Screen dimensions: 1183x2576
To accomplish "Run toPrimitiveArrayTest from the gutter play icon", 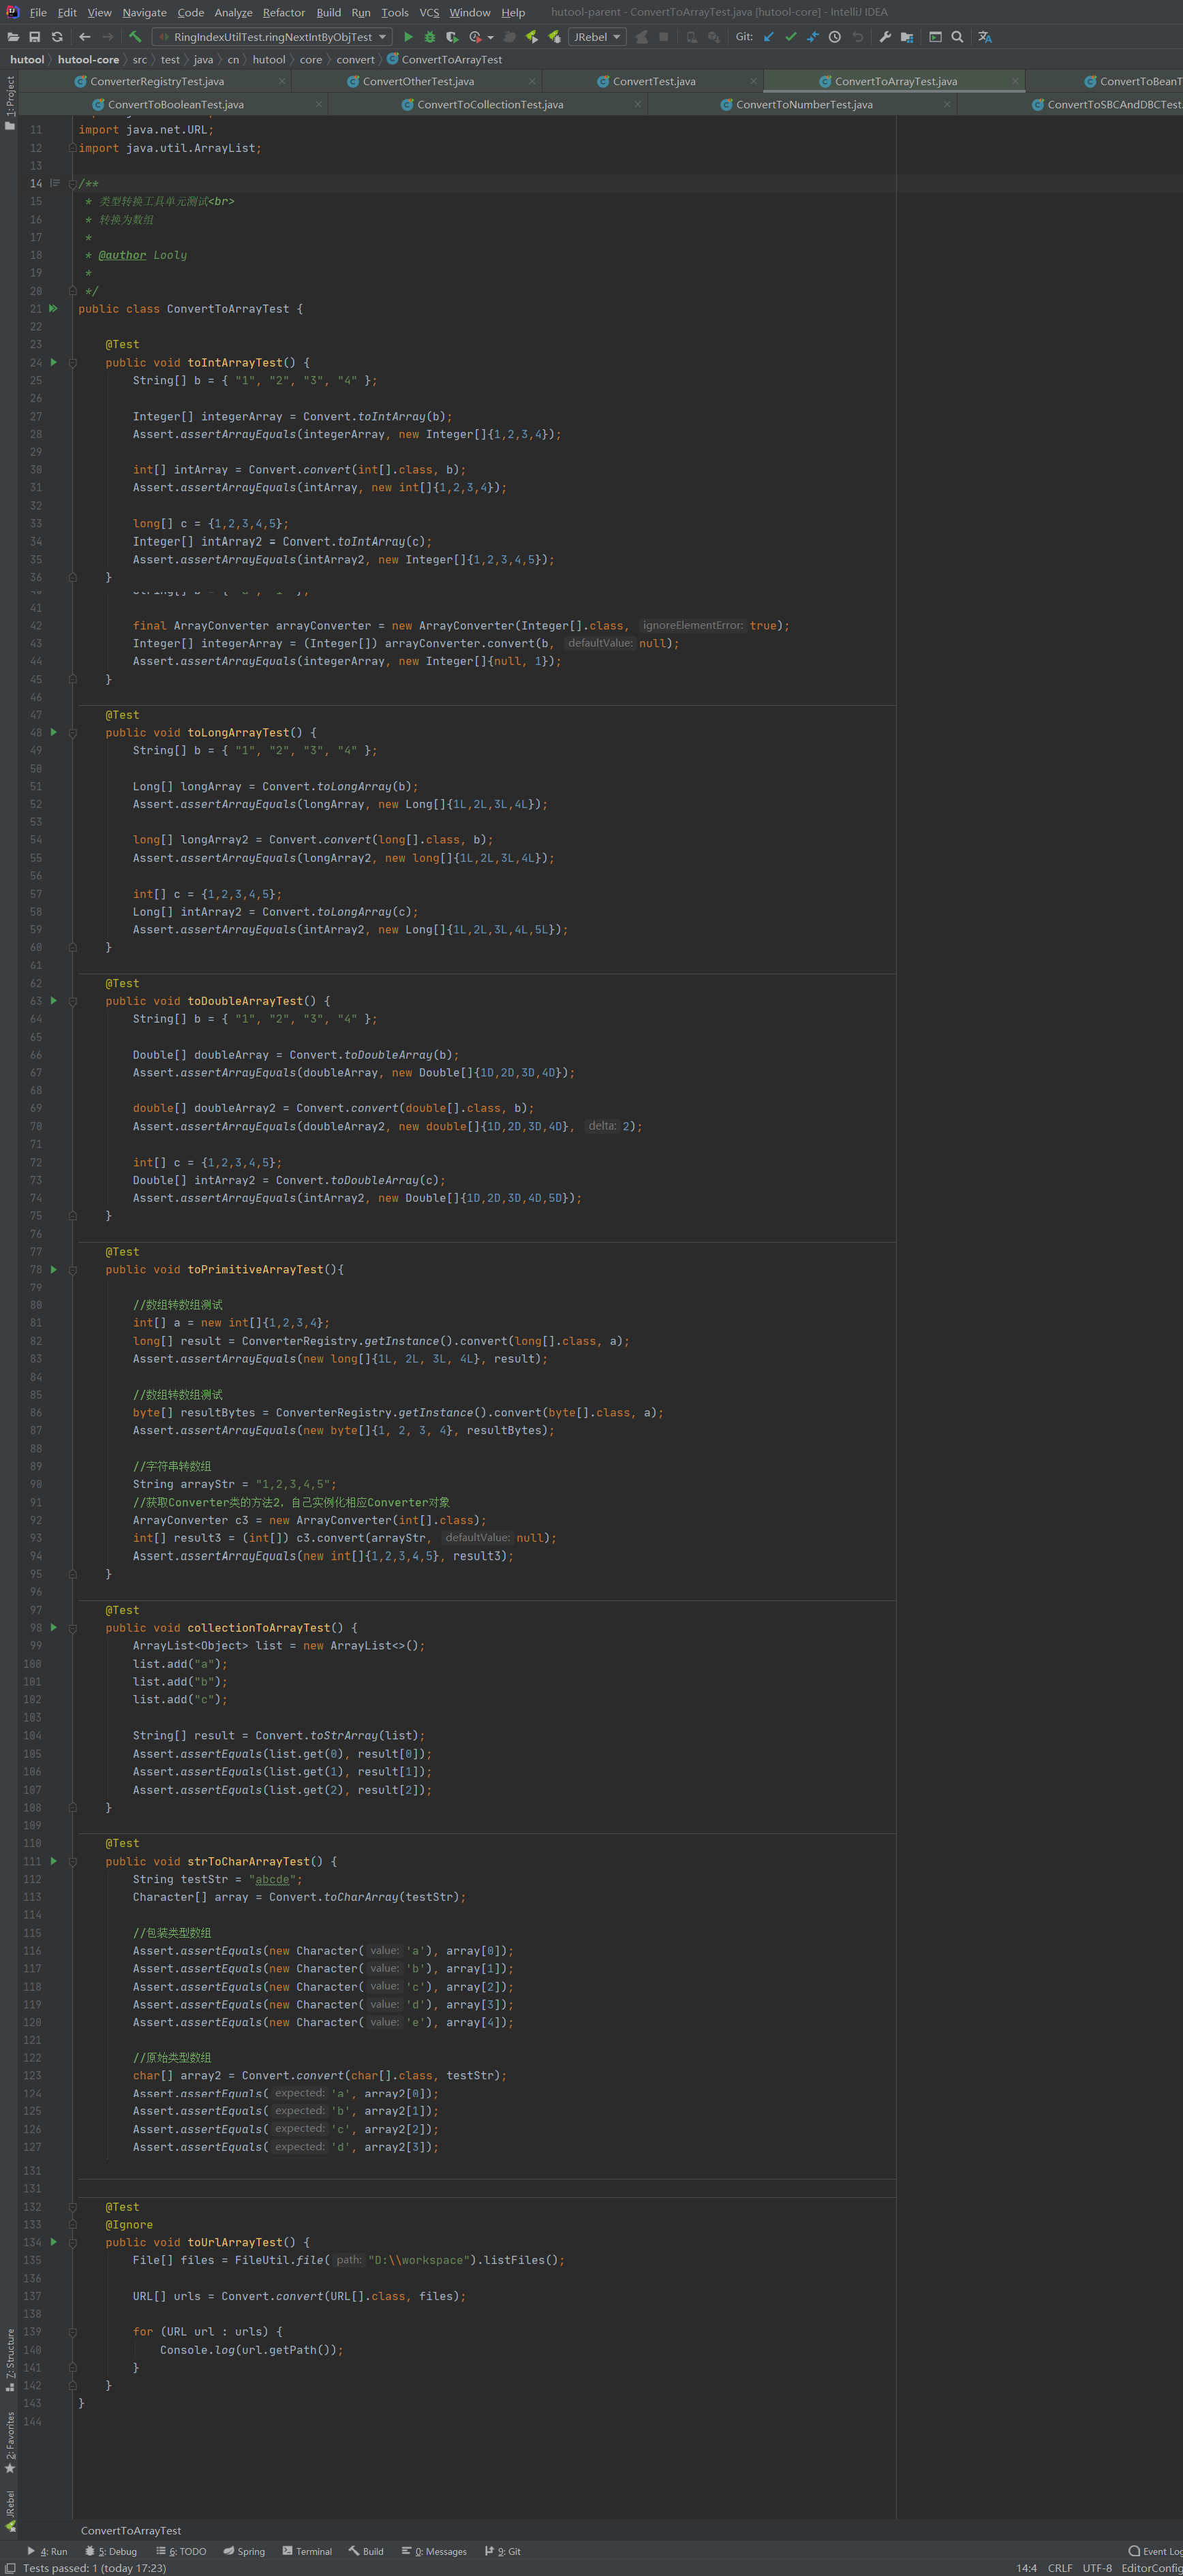I will (x=53, y=1269).
